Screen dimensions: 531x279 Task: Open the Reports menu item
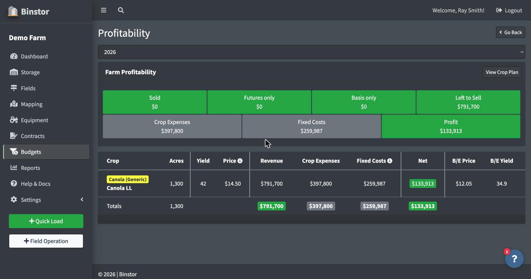point(46,168)
